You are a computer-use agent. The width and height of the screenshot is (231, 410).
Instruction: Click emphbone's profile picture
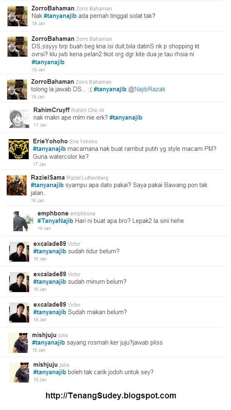click(23, 221)
